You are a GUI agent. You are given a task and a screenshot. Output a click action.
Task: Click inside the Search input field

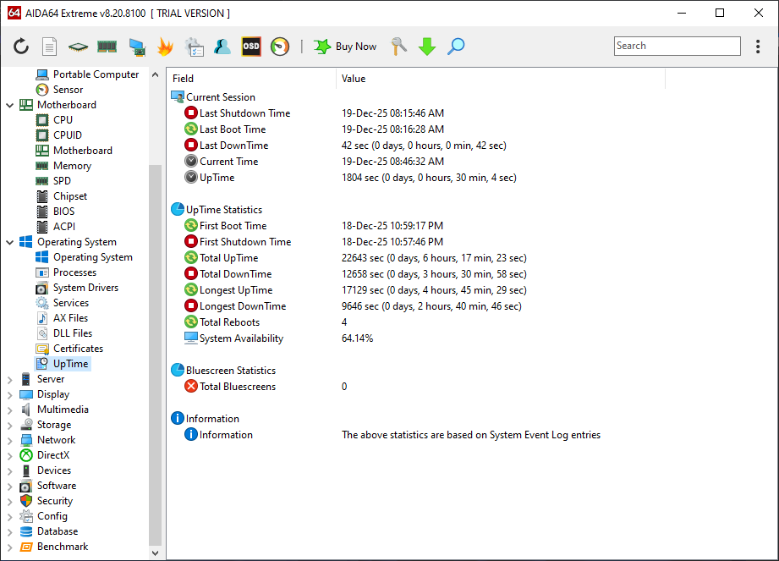point(677,47)
